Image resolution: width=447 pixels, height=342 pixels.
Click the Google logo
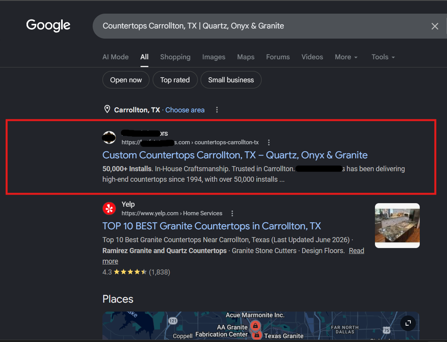48,25
